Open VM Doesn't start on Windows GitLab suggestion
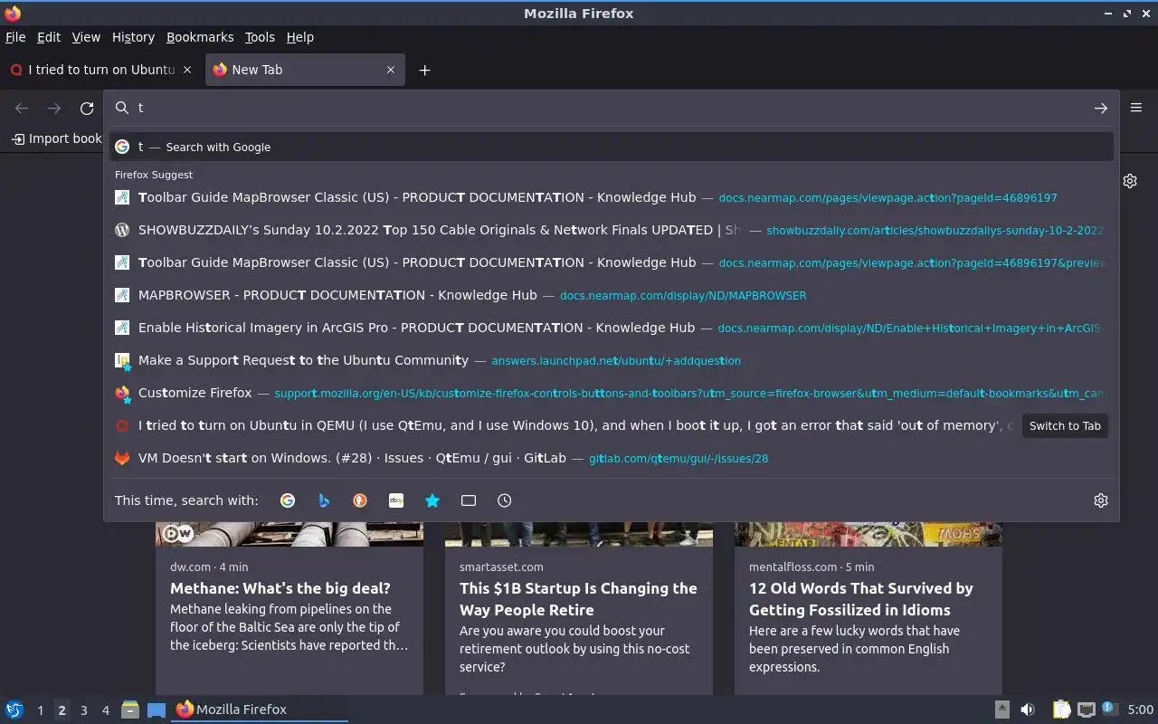The height and width of the screenshot is (724, 1158). (x=612, y=458)
